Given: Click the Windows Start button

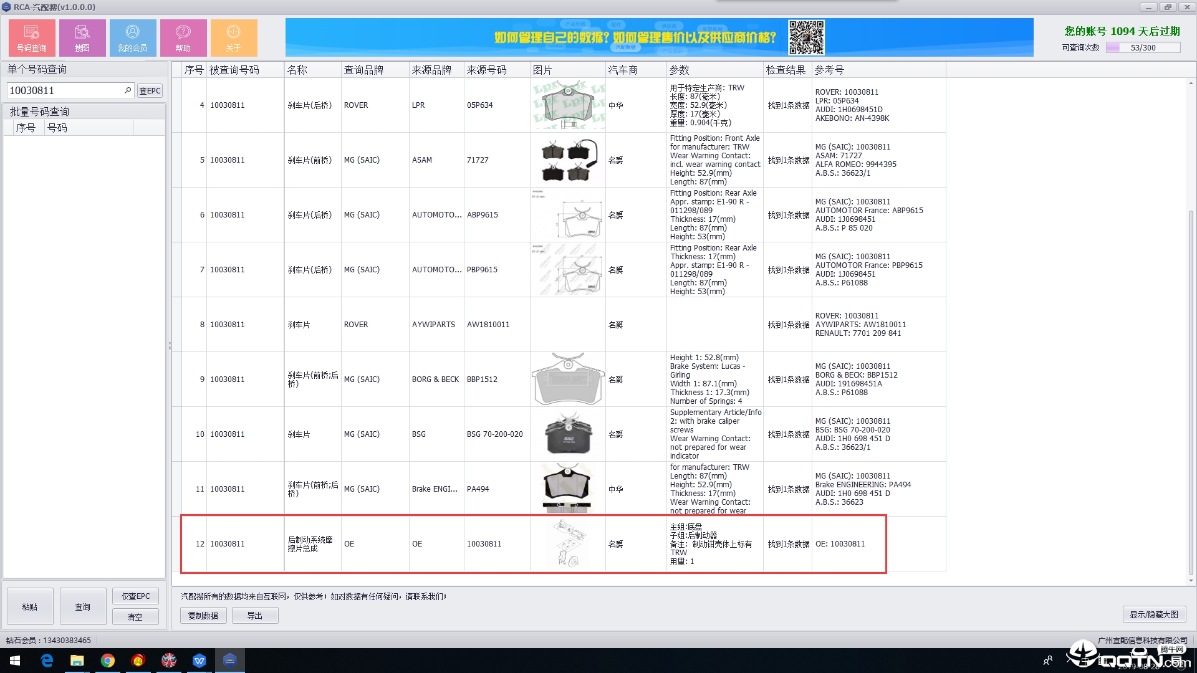Looking at the screenshot, I should pyautogui.click(x=15, y=661).
